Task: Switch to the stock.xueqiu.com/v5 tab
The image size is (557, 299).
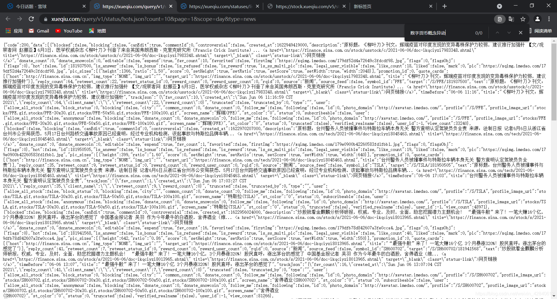Action: tap(306, 6)
